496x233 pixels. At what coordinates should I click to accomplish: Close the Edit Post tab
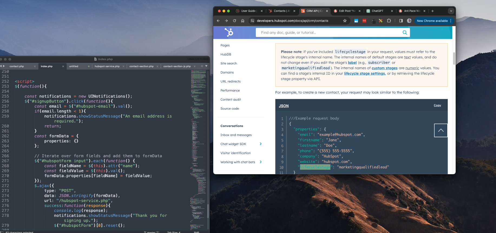[360, 11]
